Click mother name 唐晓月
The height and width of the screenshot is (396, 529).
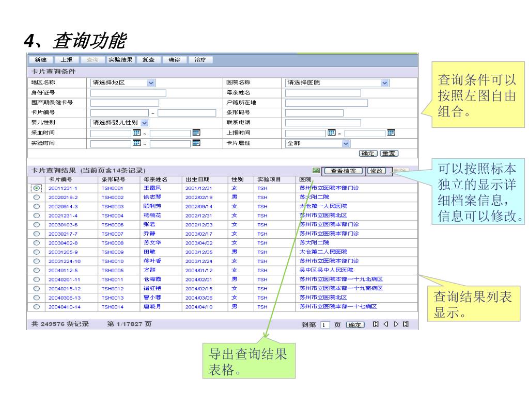[152, 306]
